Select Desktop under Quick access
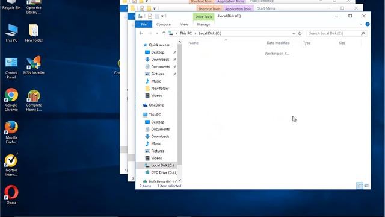 tap(158, 52)
